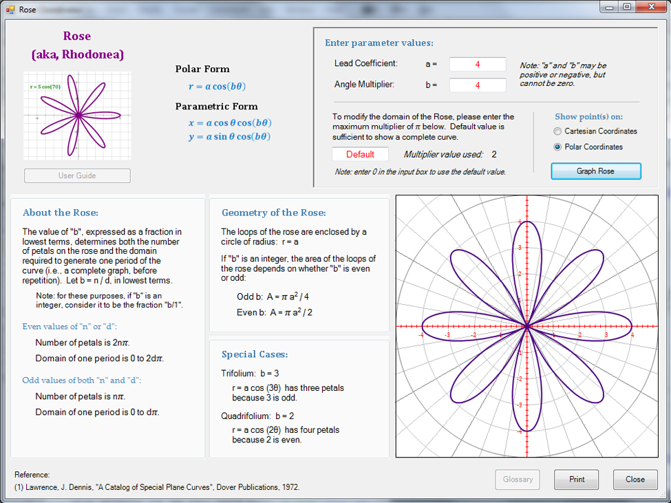This screenshot has height=503, width=671.
Task: Click the origin of the polar graph
Action: (x=526, y=327)
